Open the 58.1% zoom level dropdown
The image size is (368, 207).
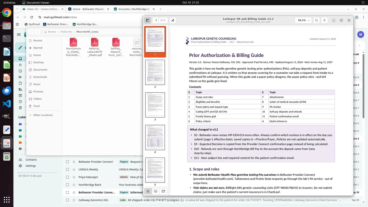click(303, 20)
